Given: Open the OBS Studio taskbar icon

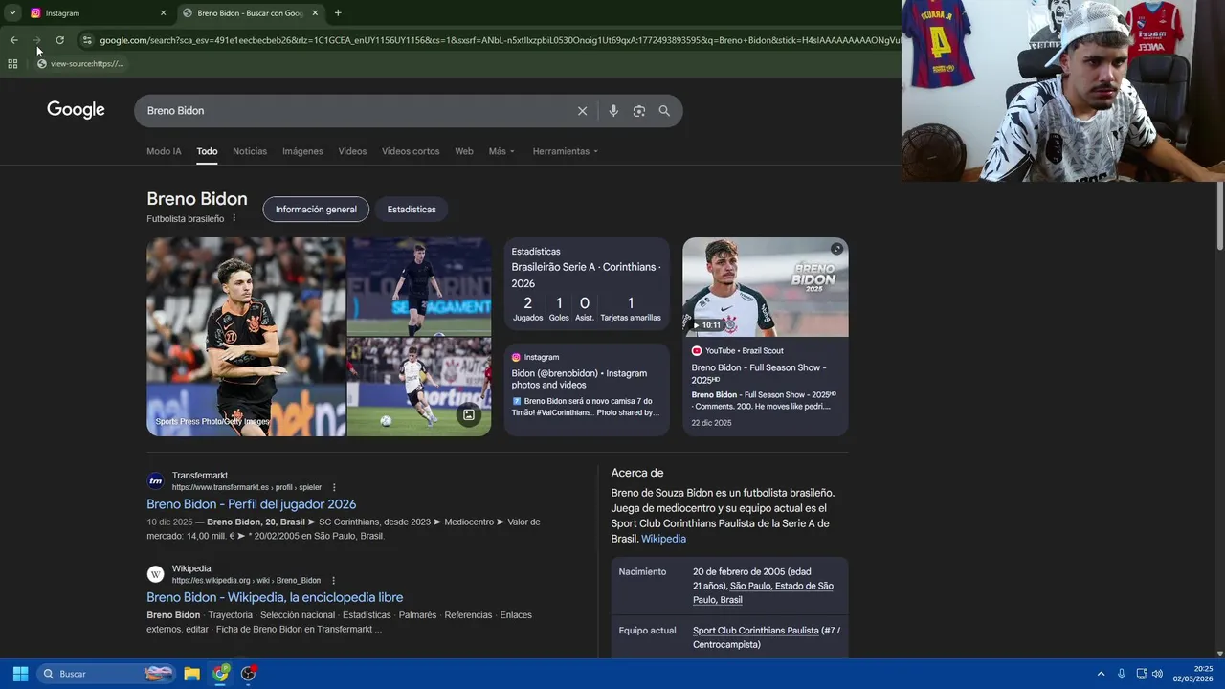Looking at the screenshot, I should click(x=249, y=674).
